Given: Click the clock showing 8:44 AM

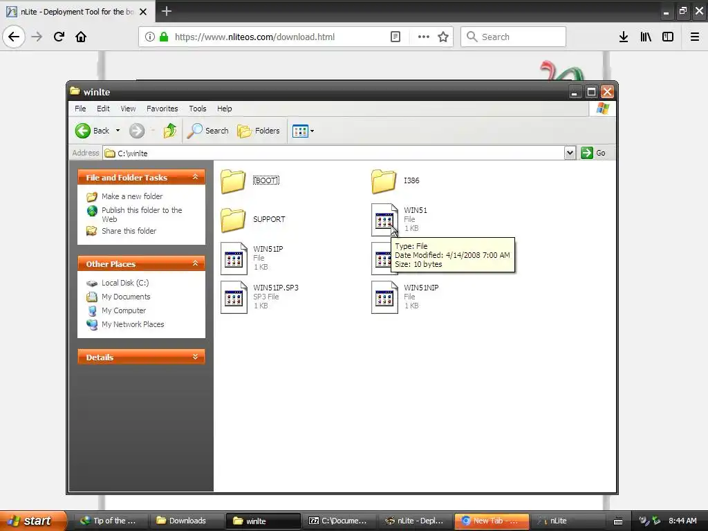Looking at the screenshot, I should point(682,521).
